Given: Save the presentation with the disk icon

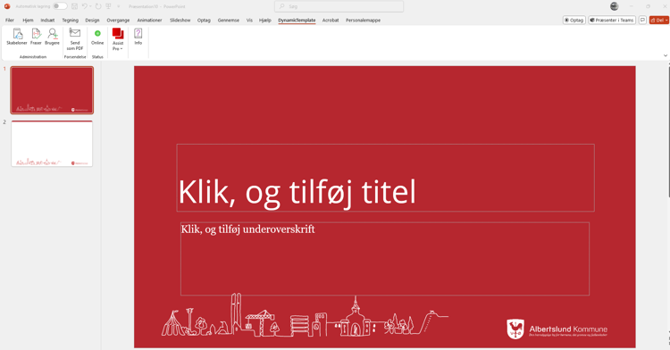Looking at the screenshot, I should [x=75, y=6].
